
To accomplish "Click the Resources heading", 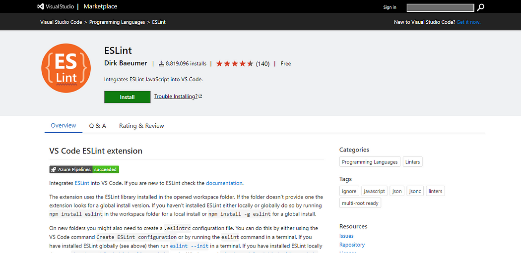I will [x=353, y=226].
